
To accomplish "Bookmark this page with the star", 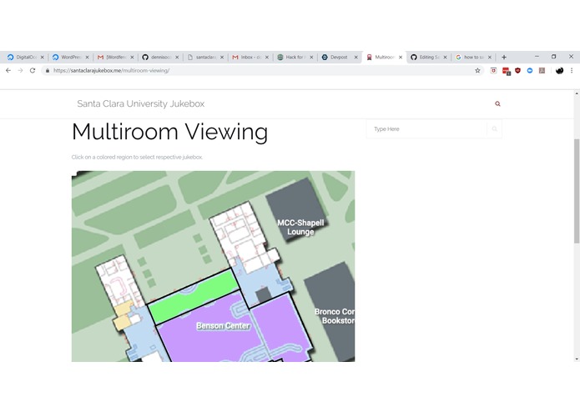I will [477, 70].
